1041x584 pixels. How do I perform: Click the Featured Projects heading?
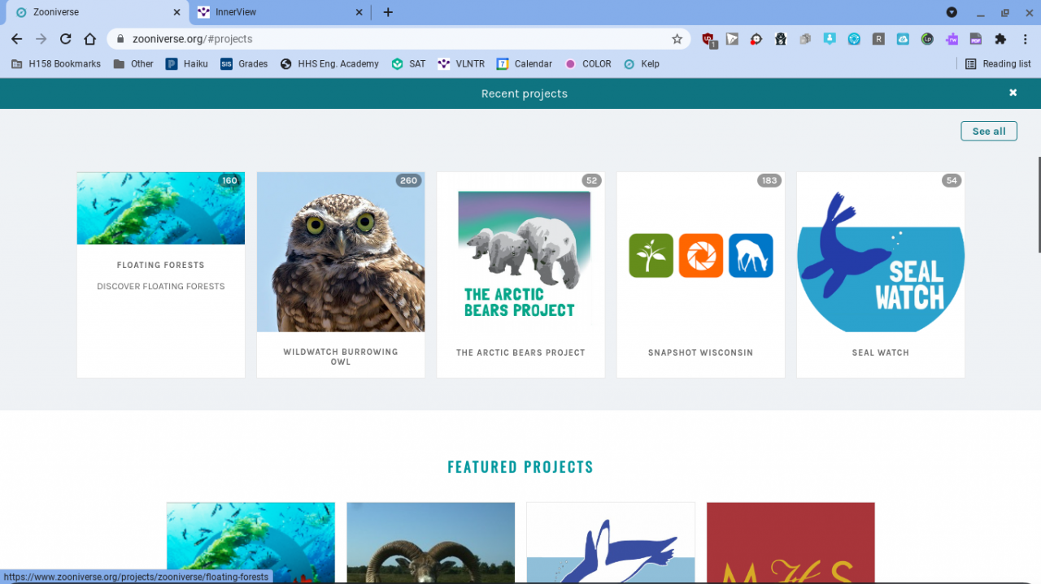520,467
